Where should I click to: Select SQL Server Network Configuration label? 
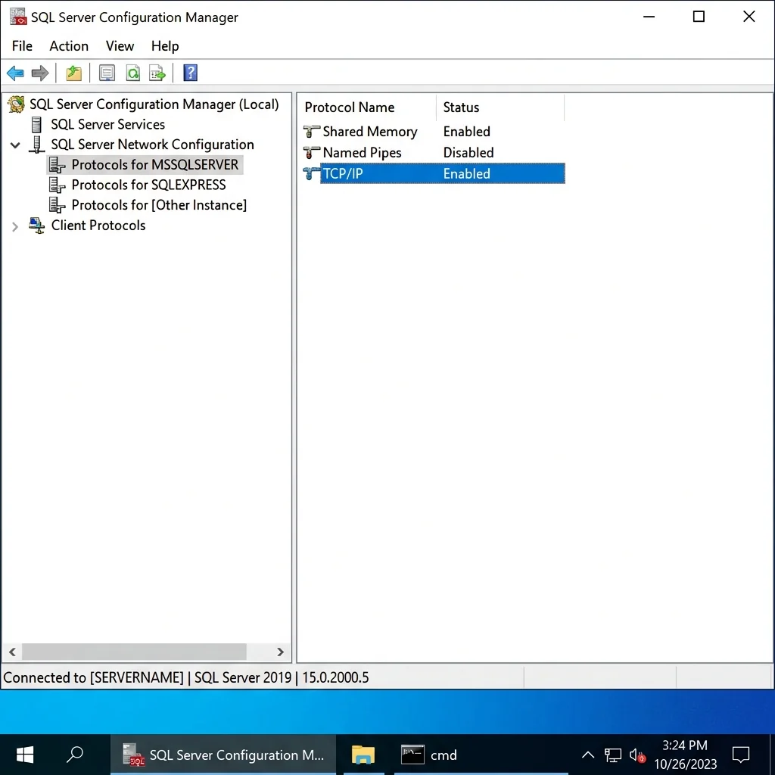[x=152, y=145]
